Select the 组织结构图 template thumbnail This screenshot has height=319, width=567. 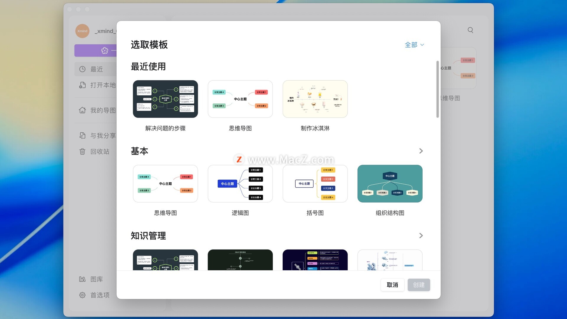pos(390,184)
